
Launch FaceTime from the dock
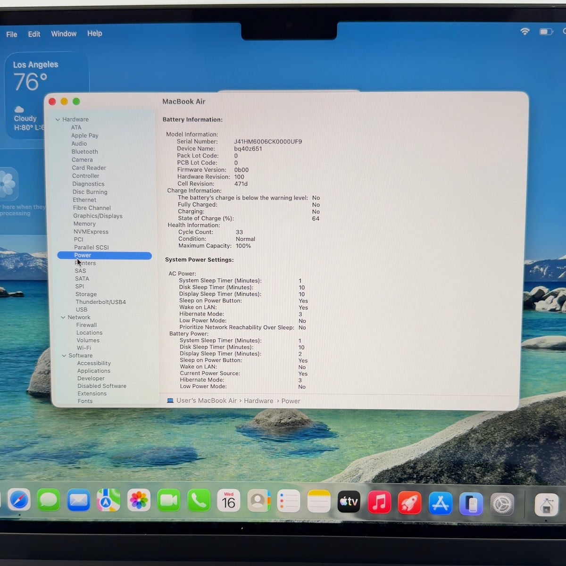click(168, 500)
